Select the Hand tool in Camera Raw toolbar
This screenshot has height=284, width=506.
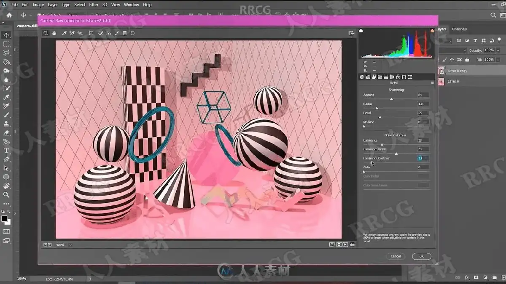pos(54,33)
